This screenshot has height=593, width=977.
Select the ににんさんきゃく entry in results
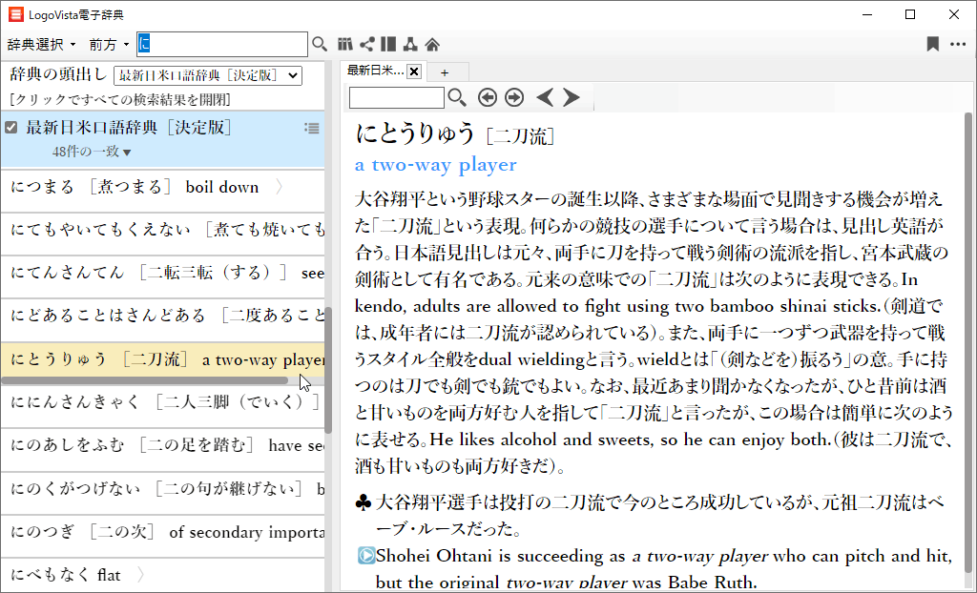point(162,402)
